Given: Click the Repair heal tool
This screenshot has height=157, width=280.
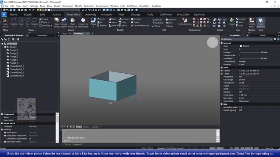Looking at the screenshot, I should (232, 22).
